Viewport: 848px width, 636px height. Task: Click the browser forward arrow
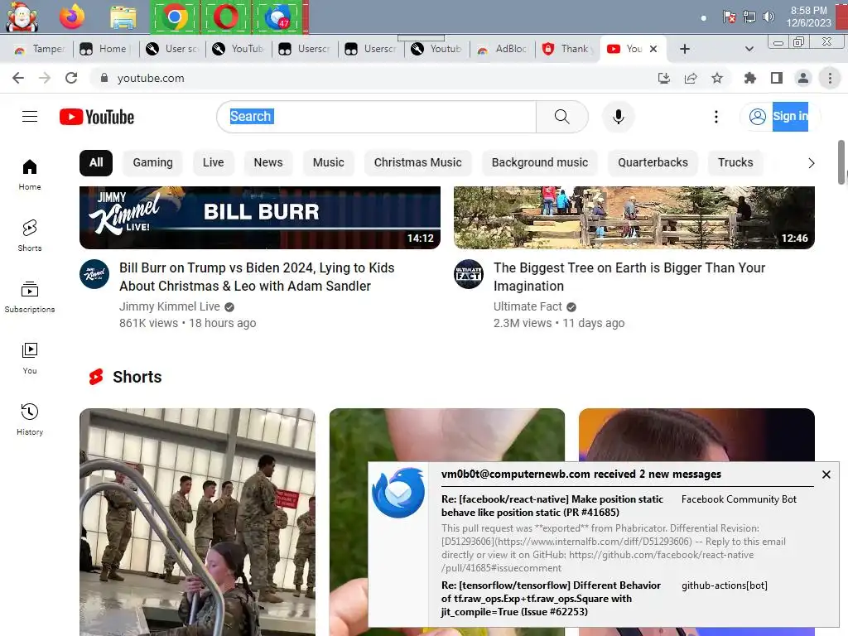click(x=45, y=78)
